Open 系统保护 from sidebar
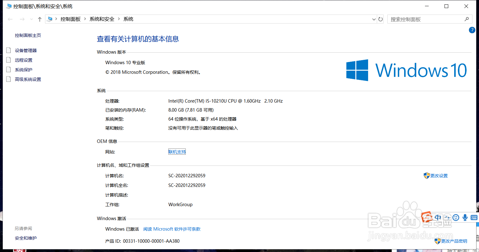This screenshot has width=479, height=252. [x=24, y=70]
